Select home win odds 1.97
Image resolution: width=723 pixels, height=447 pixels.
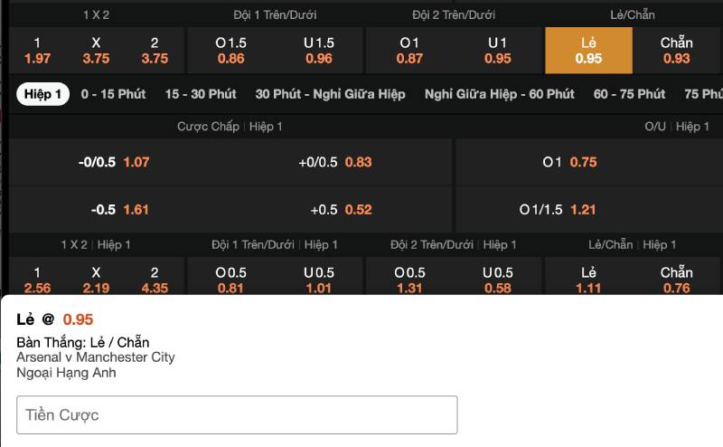(x=37, y=51)
